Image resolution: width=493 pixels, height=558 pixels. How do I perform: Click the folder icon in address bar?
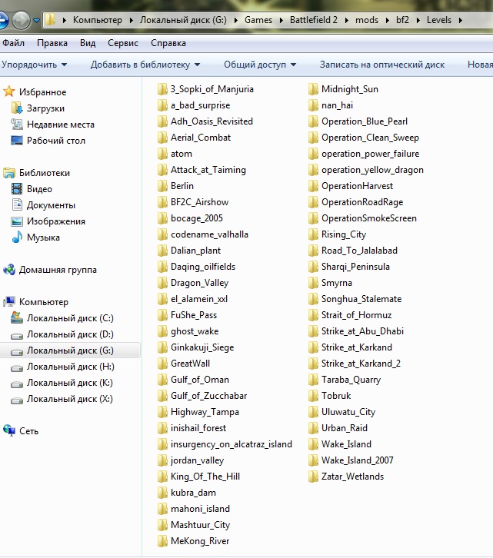(51, 19)
